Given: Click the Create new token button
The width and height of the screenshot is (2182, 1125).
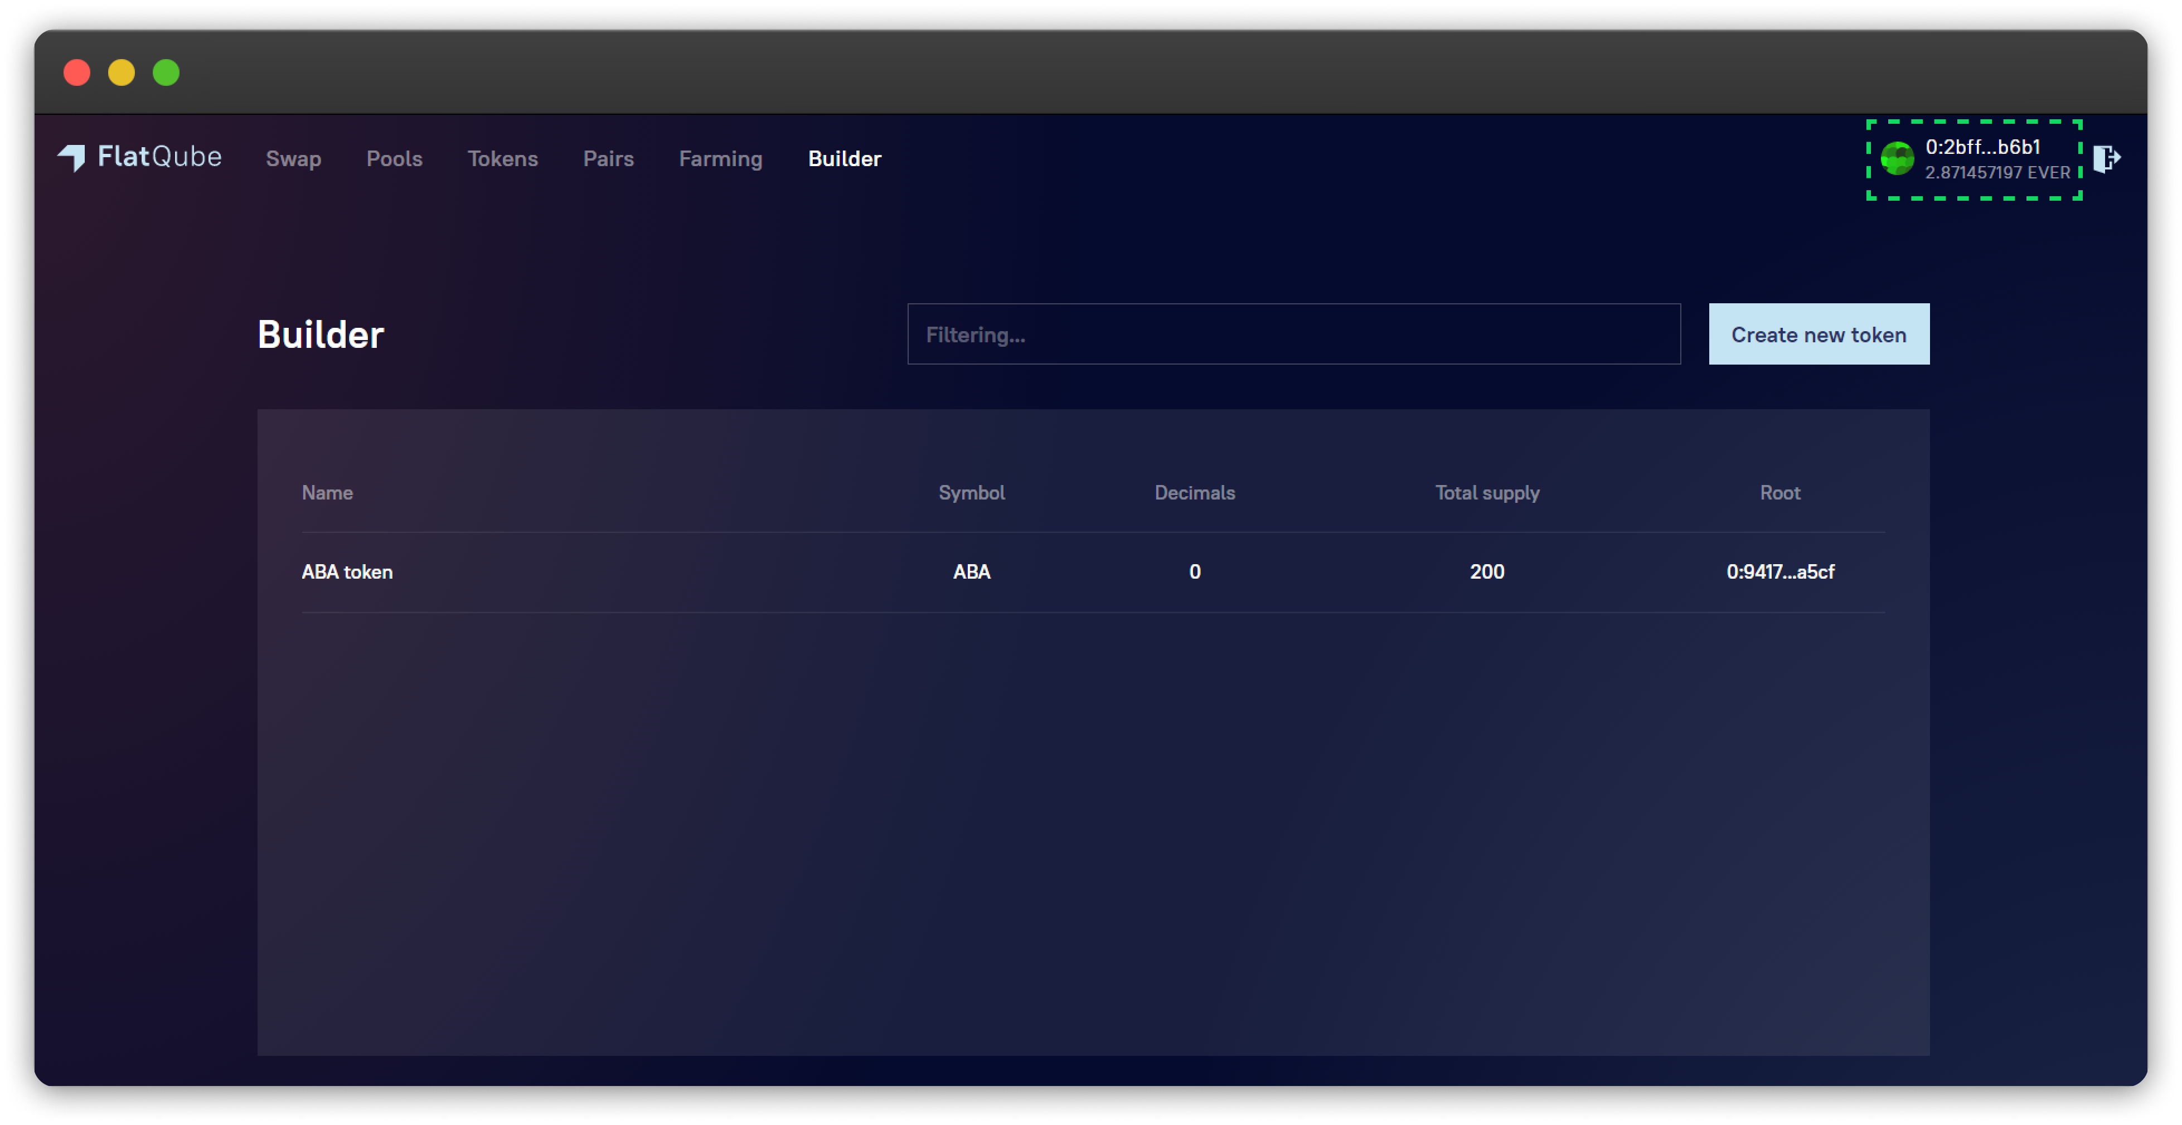Looking at the screenshot, I should pos(1819,334).
